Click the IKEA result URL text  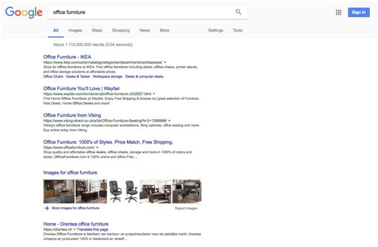(x=103, y=62)
